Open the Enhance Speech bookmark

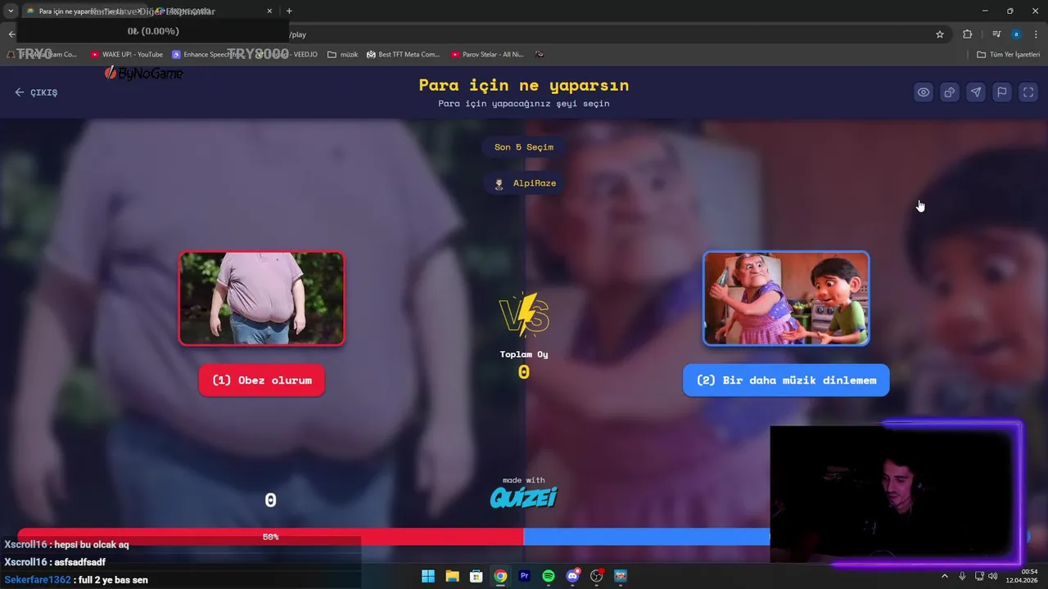pos(206,55)
